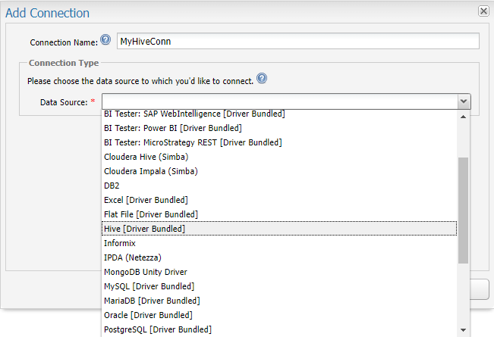Select Excel [Driver Bundled] option
This screenshot has height=337, width=494.
pos(279,200)
